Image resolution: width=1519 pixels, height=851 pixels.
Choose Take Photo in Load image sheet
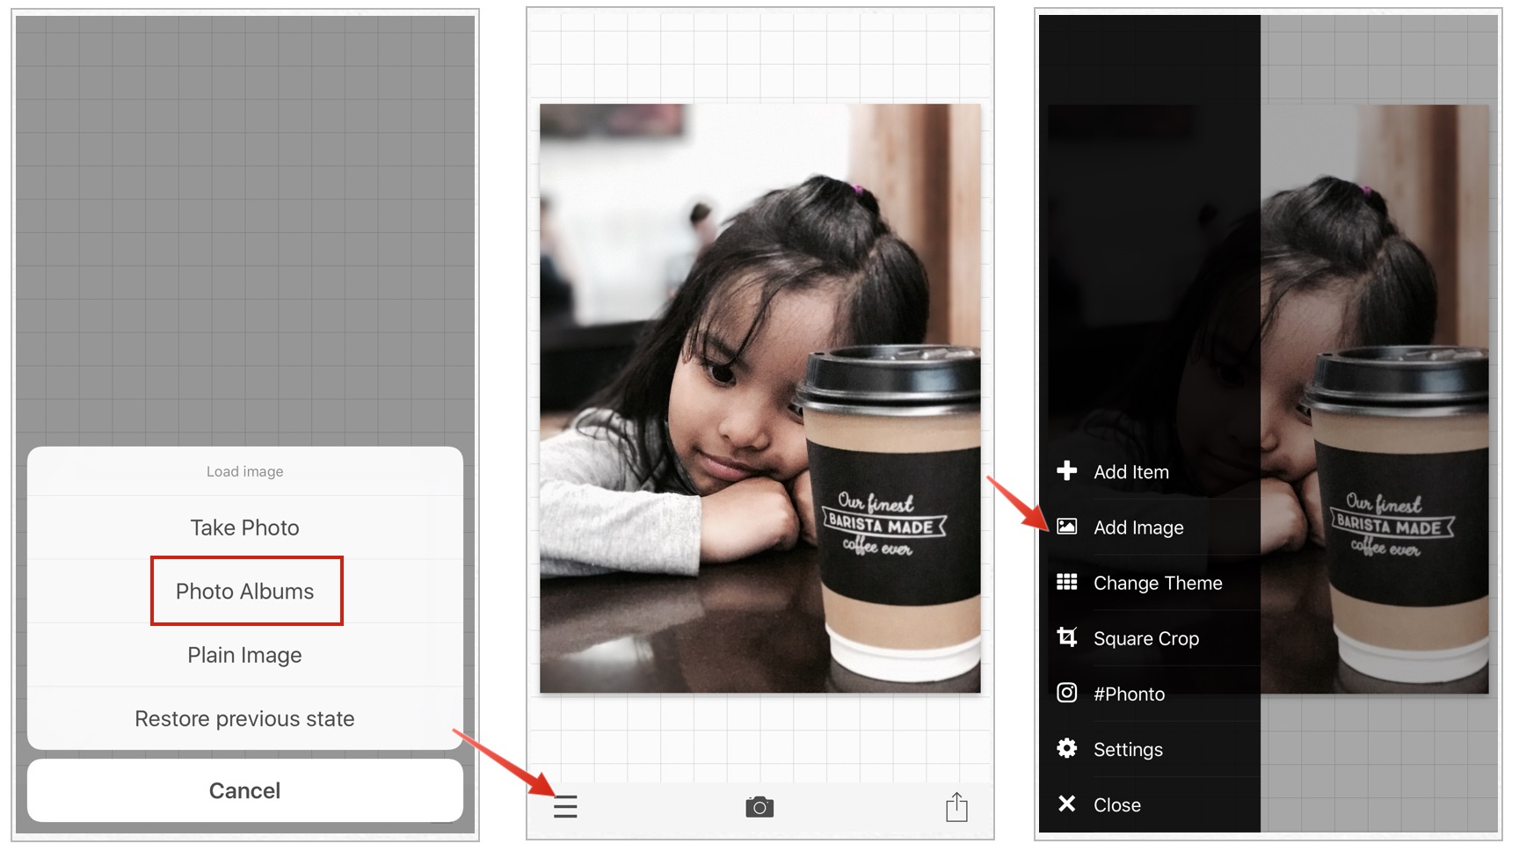point(244,527)
